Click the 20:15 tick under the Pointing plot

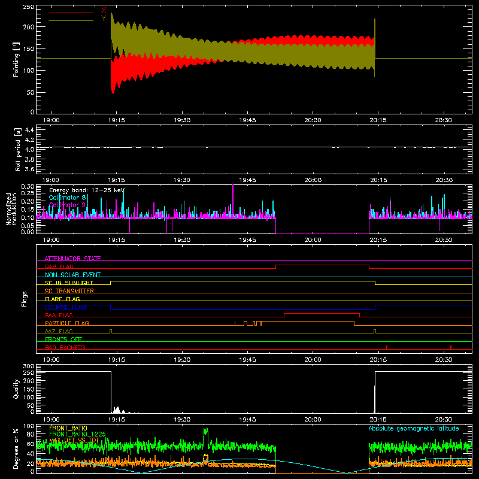378,120
